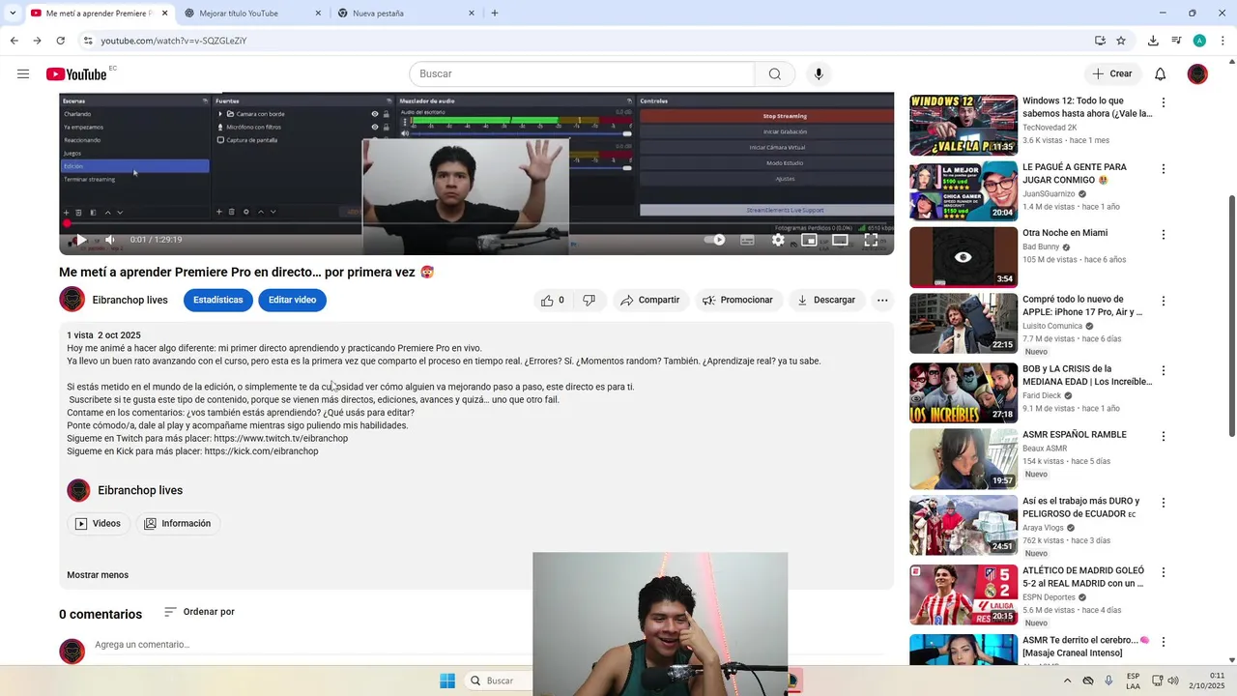Viewport: 1237px width, 696px height.
Task: Toggle autoplay switch in player
Action: pos(714,240)
